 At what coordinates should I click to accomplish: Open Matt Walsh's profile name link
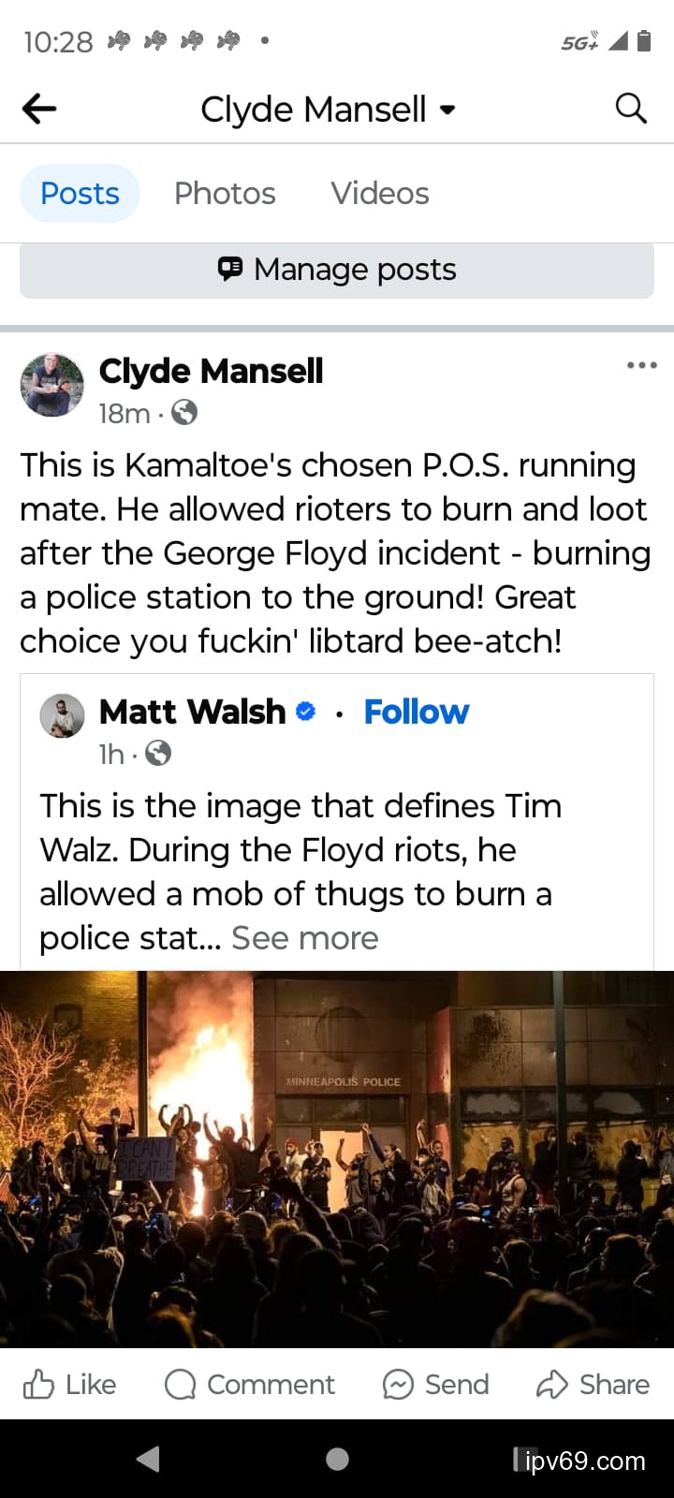point(192,712)
